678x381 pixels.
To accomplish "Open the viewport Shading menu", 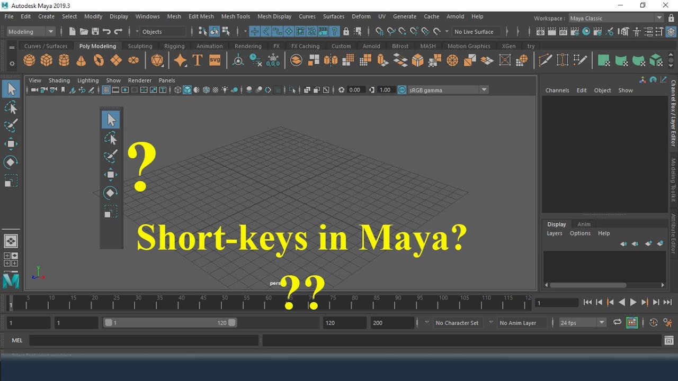I will tap(59, 80).
